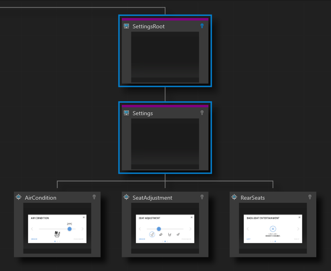This screenshot has height=271, width=331.
Task: Select the SettingsRoot node title
Action: click(148, 26)
